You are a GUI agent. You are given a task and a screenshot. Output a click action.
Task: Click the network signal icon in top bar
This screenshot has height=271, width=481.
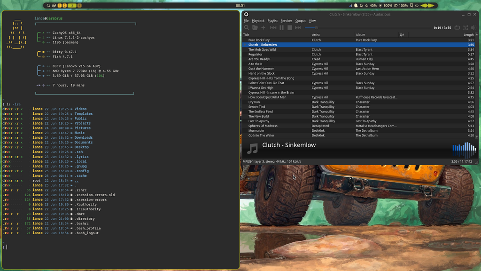(350, 6)
